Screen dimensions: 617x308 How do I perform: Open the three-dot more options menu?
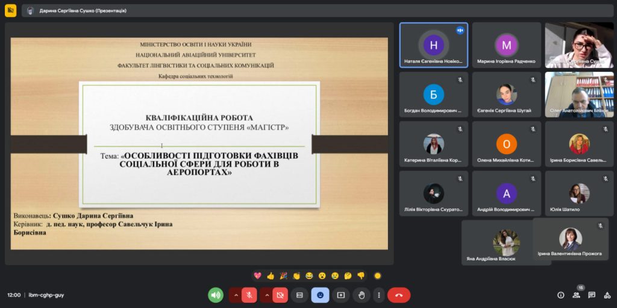click(x=378, y=295)
